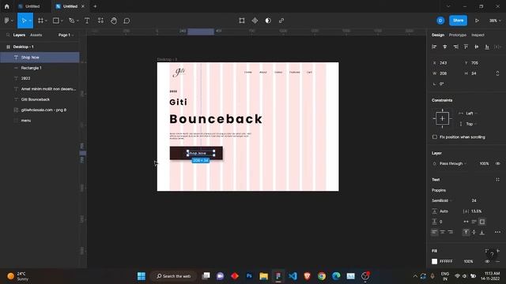Viewport: 506px width, 284px height.
Task: Set text align right
Action: 451,232
